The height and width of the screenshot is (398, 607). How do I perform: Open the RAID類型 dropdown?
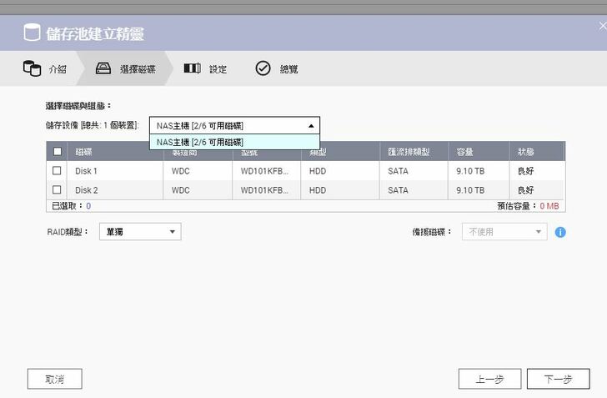pyautogui.click(x=139, y=232)
